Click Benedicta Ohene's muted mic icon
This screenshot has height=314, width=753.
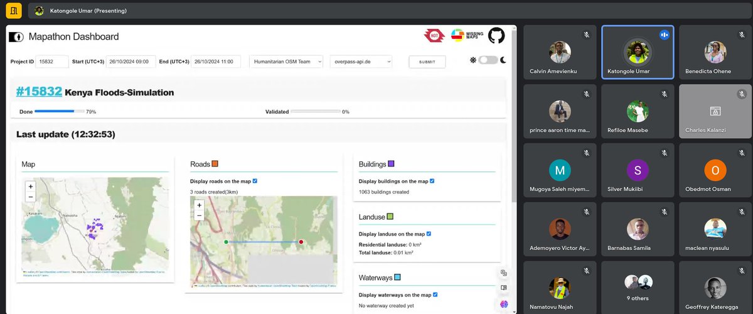[x=742, y=35]
